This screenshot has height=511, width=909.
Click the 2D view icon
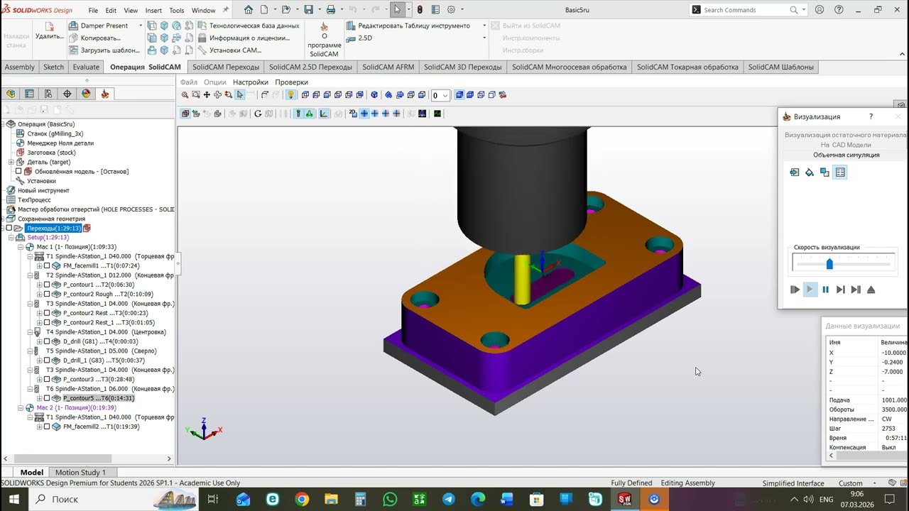click(353, 114)
